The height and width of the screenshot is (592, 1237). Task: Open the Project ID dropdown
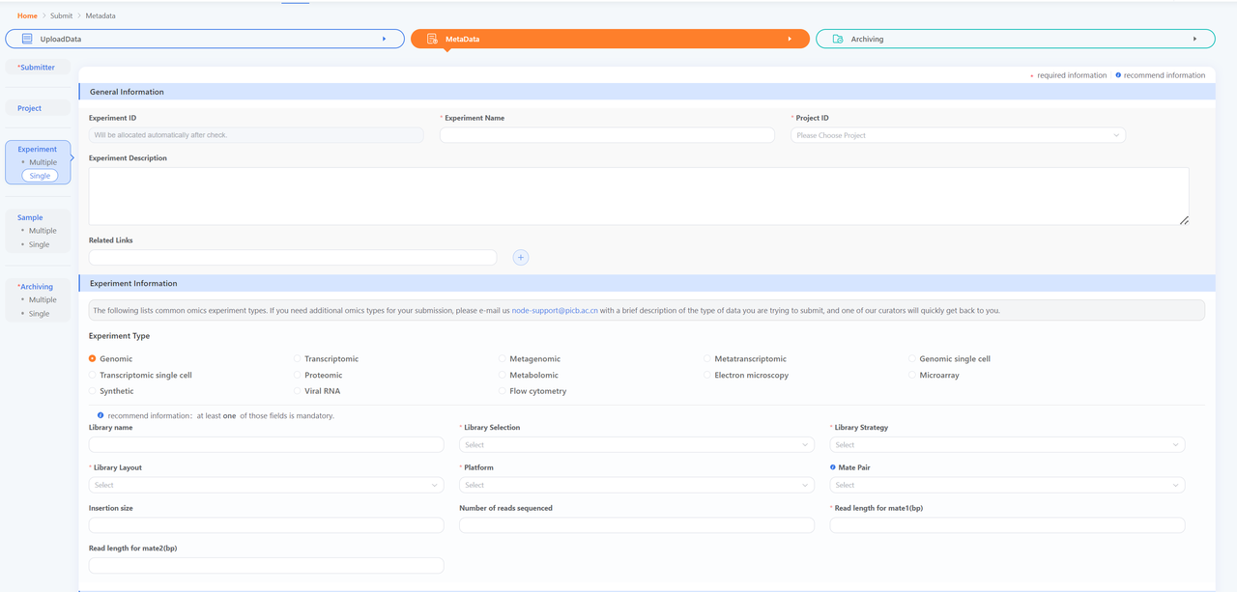tap(958, 135)
